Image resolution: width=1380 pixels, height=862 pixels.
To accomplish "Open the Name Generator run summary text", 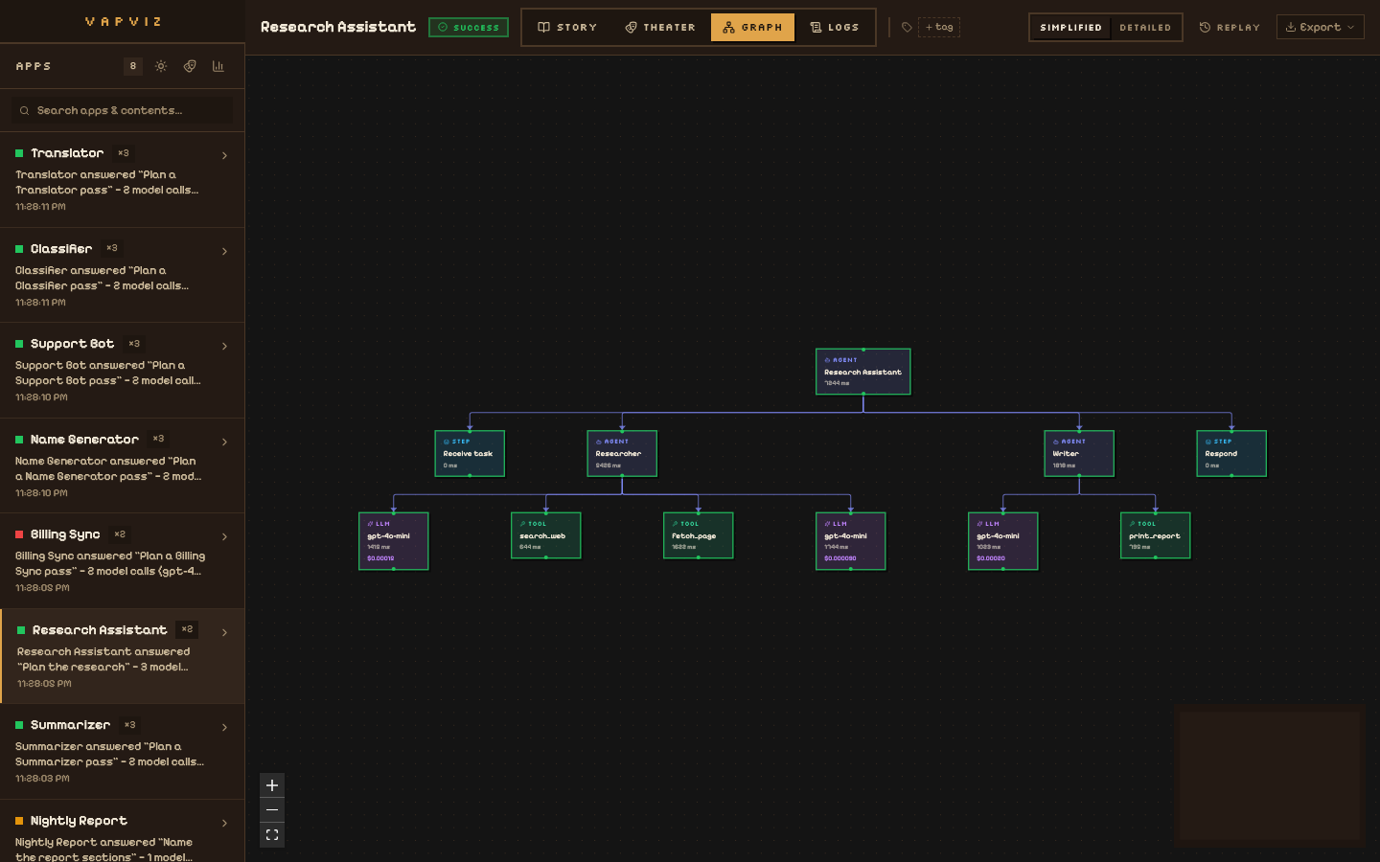I will (x=108, y=468).
